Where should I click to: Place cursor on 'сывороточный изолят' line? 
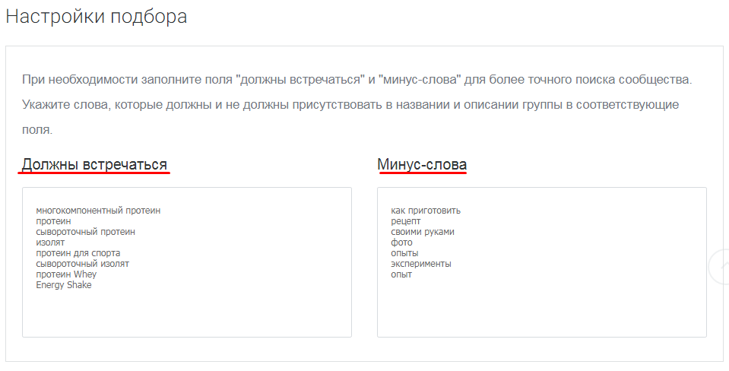click(x=82, y=264)
